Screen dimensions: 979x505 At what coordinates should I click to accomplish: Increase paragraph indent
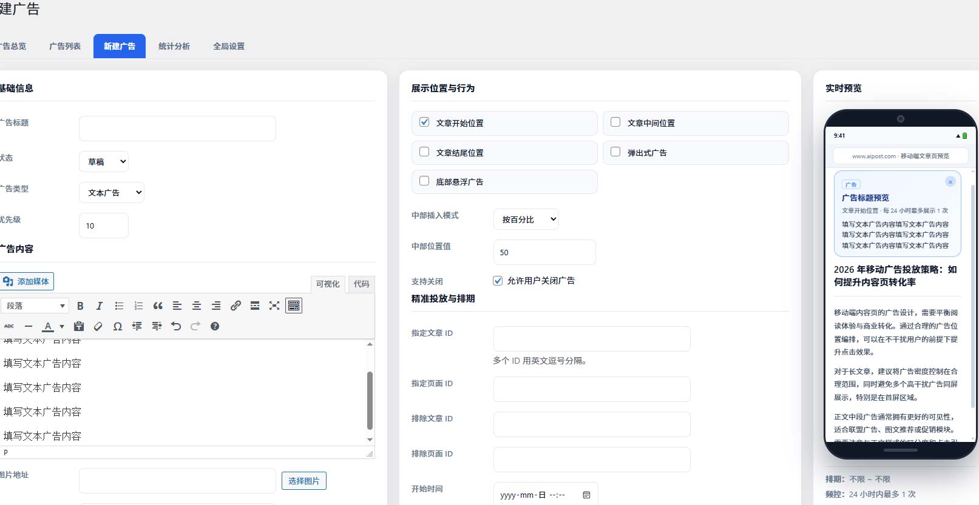click(157, 326)
